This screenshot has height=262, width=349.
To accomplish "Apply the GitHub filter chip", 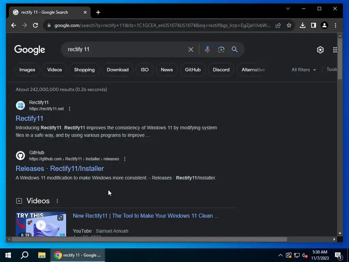I will point(193,70).
